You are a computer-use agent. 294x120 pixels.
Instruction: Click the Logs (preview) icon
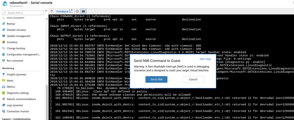3,105
